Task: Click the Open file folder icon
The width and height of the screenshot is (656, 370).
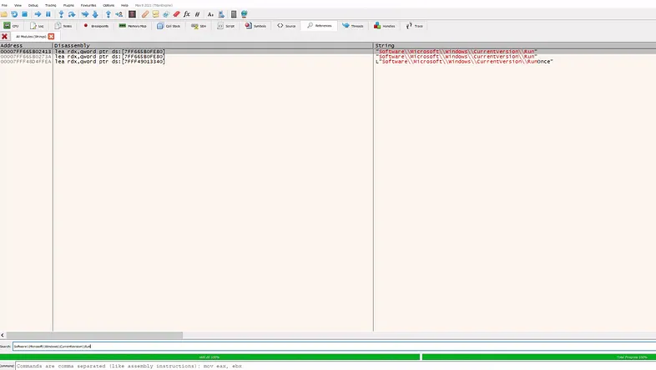Action: click(x=4, y=14)
